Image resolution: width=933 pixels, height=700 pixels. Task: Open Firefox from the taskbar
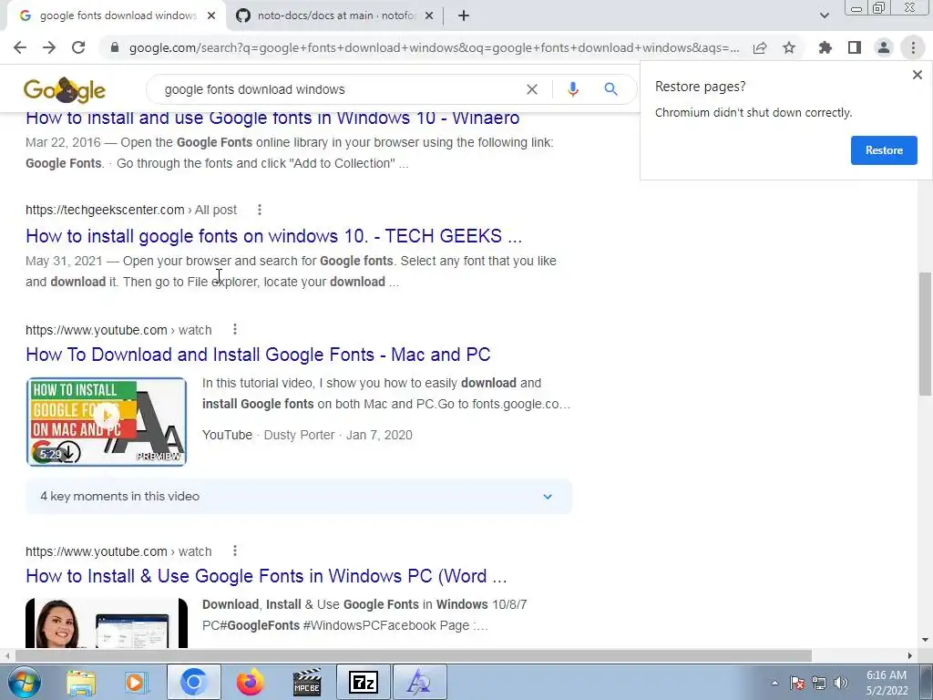(x=250, y=682)
